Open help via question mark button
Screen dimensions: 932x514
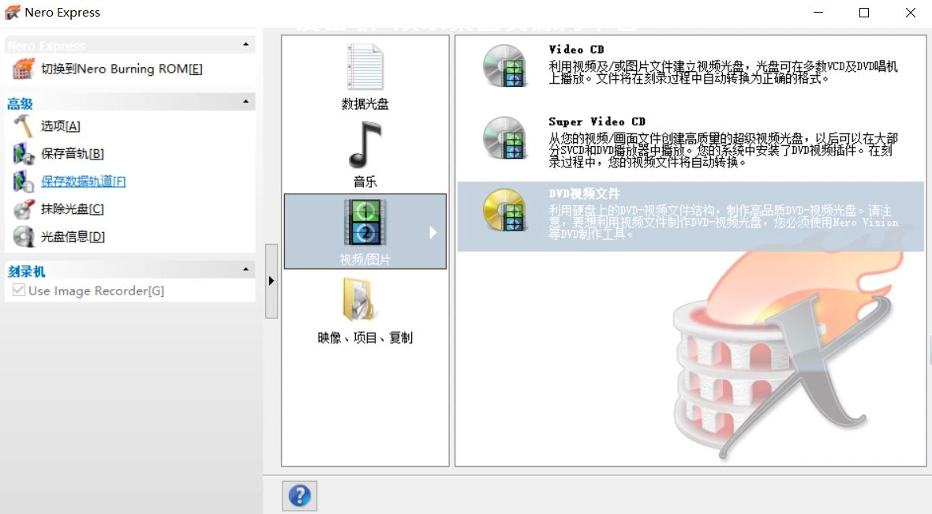click(x=299, y=495)
